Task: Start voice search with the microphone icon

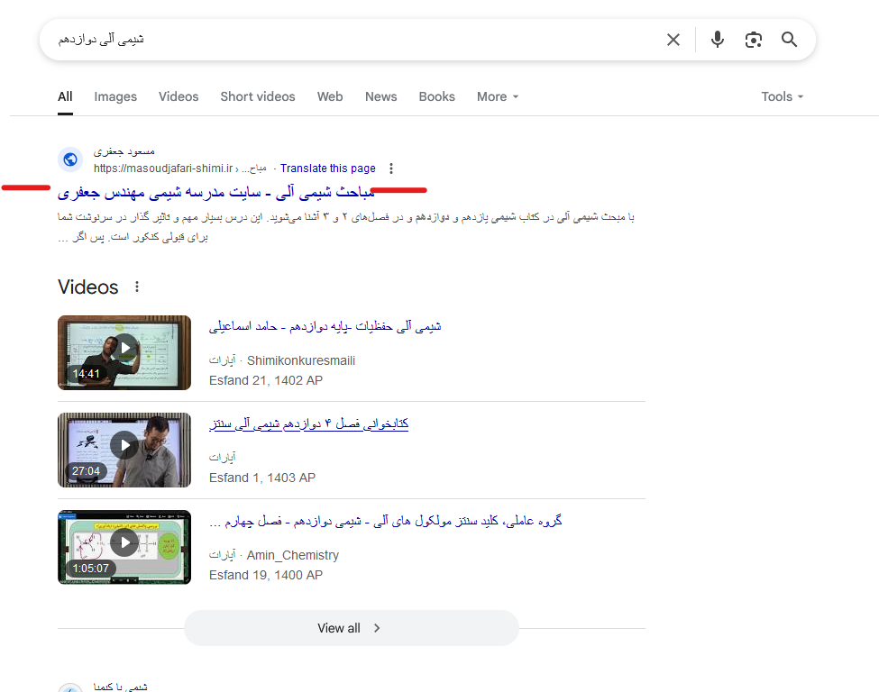Action: coord(717,40)
